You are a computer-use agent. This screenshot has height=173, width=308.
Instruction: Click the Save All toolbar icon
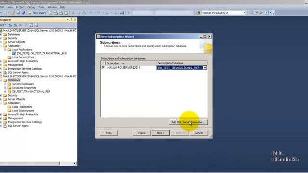click(x=24, y=13)
